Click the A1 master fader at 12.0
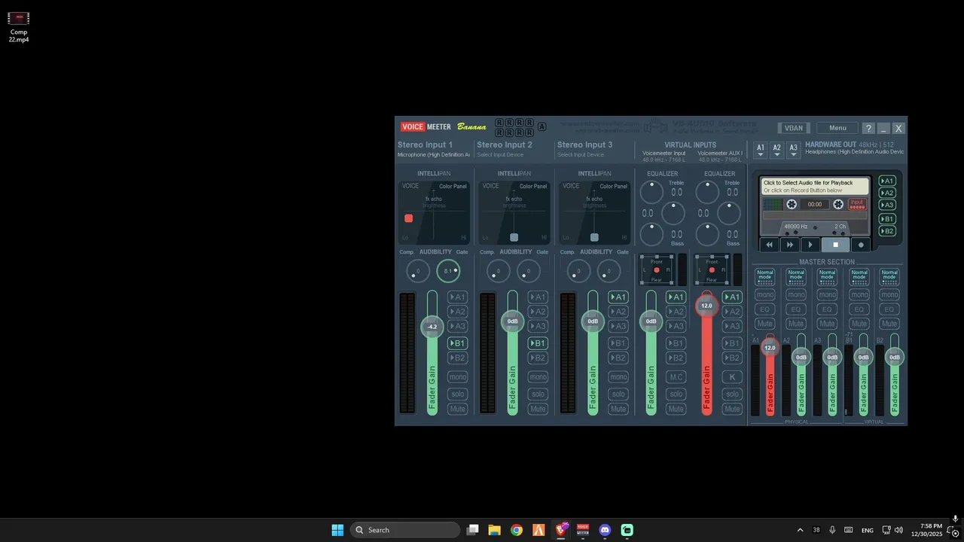Image resolution: width=964 pixels, height=542 pixels. click(x=770, y=347)
